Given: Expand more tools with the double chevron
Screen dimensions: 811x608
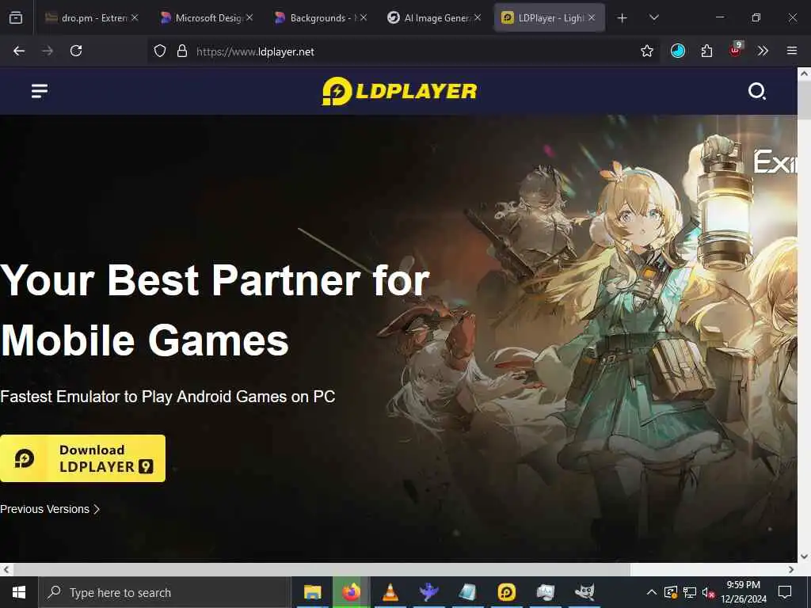Looking at the screenshot, I should click(x=763, y=51).
